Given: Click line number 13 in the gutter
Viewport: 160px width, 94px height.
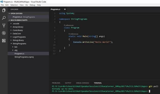Looking at the screenshot, I should tap(54, 54).
